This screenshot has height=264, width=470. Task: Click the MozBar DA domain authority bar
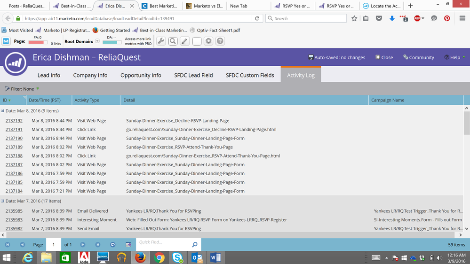pos(112,42)
